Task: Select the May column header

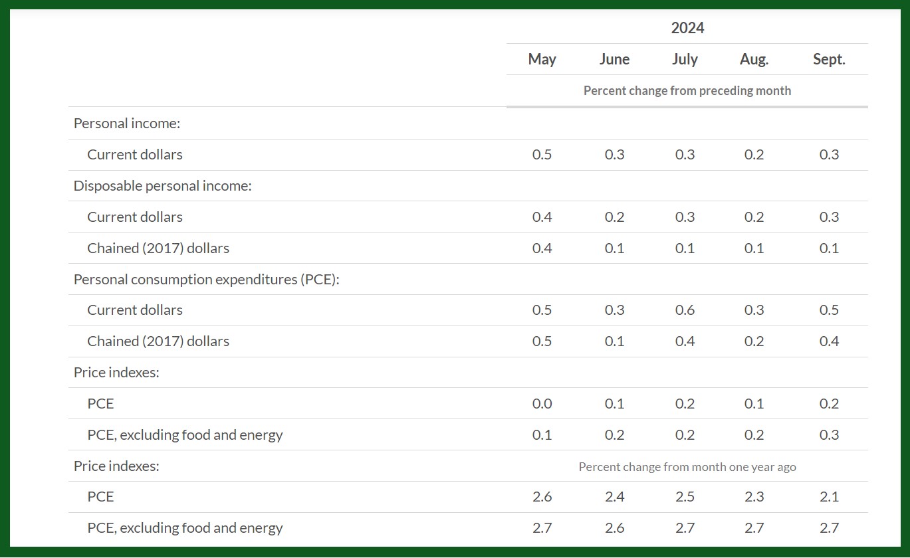Action: (x=542, y=59)
